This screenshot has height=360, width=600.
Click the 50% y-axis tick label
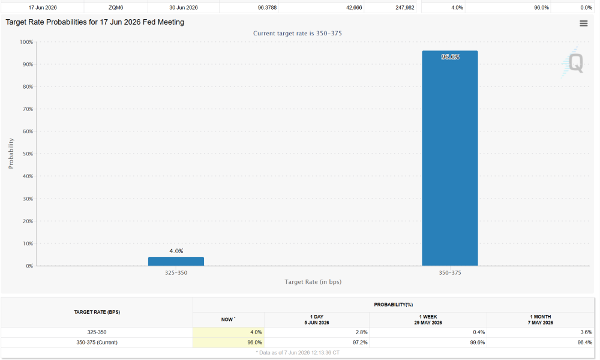(x=28, y=154)
